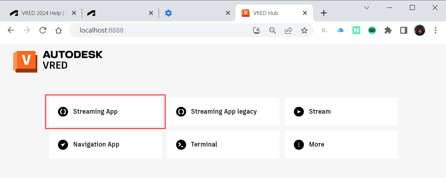This screenshot has width=446, height=178.
Task: Click the zoom magnifier icon in address bar
Action: tap(272, 30)
